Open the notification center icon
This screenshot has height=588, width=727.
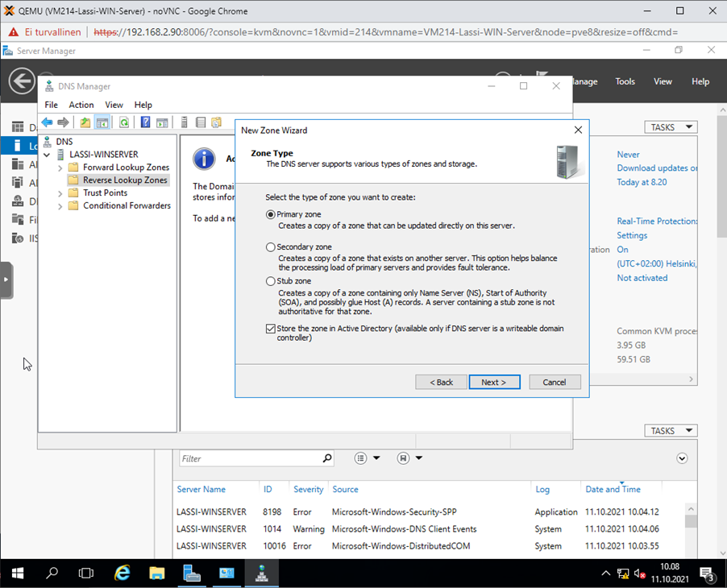(x=707, y=574)
